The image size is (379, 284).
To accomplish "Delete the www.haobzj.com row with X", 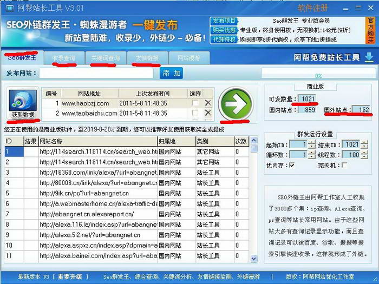I will coord(208,103).
